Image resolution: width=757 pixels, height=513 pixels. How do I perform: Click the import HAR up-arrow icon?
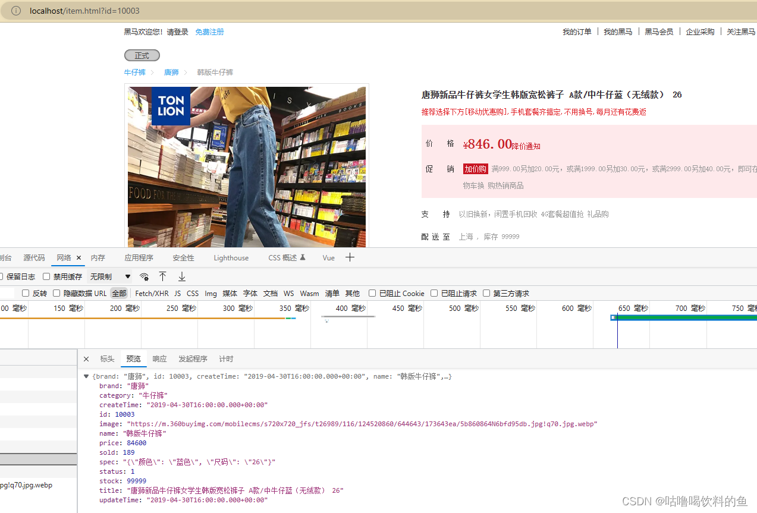(162, 276)
